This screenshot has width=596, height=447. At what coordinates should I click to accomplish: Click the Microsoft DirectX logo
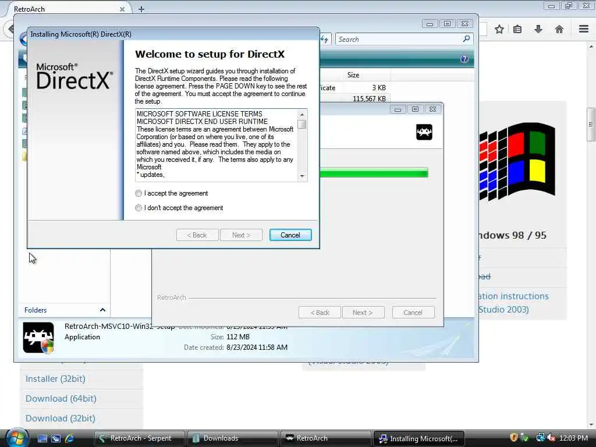click(x=74, y=76)
